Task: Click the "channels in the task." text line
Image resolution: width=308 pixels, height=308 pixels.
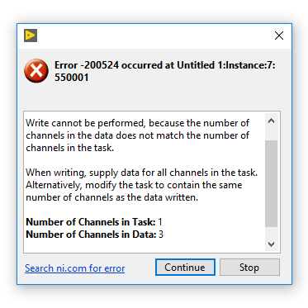Action: 69,148
